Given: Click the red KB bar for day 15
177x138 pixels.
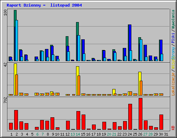Looking at the screenshot, I should point(84,122).
